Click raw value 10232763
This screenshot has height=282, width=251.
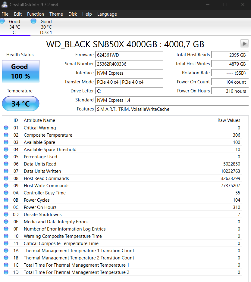click(x=231, y=171)
